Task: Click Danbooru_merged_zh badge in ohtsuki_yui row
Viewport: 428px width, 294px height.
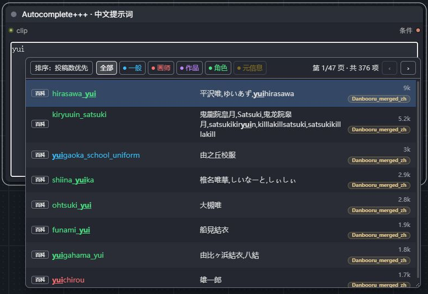Action: point(379,210)
